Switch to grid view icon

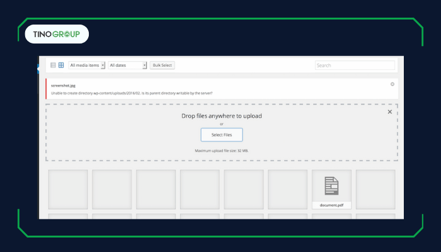(61, 65)
